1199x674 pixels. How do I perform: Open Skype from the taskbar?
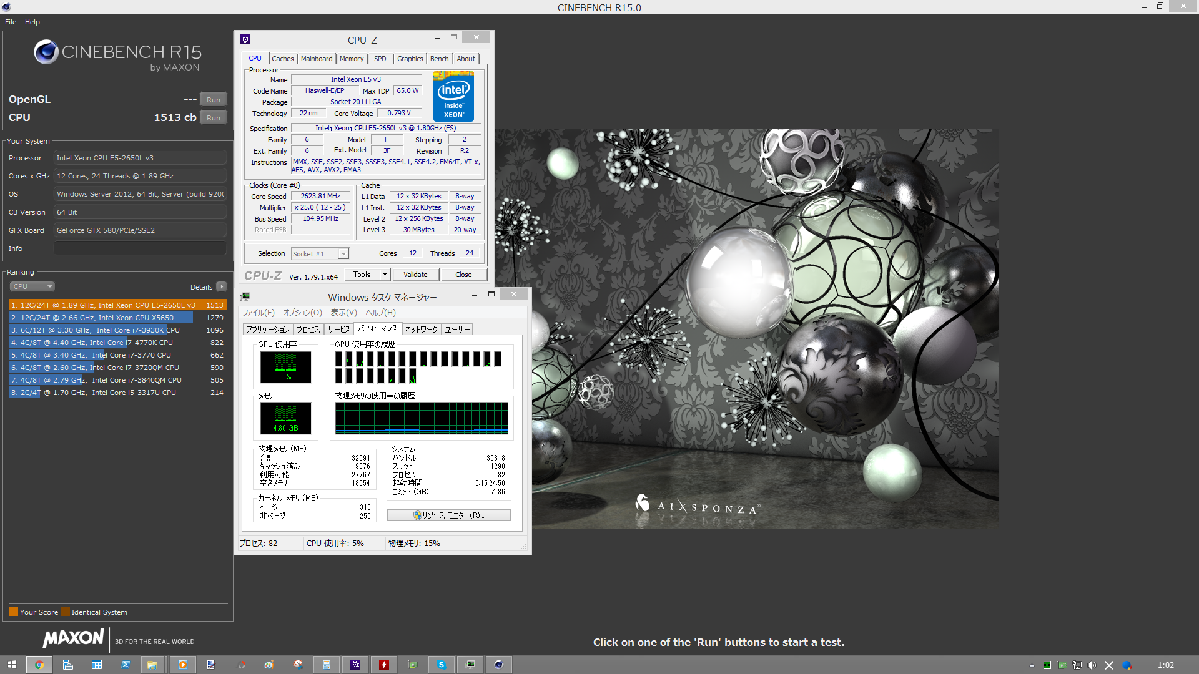tap(442, 665)
